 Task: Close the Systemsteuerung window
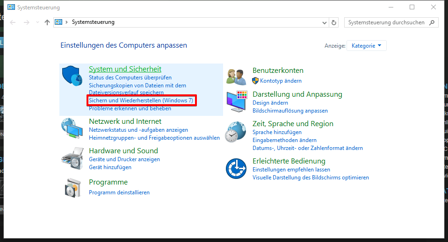tap(434, 7)
